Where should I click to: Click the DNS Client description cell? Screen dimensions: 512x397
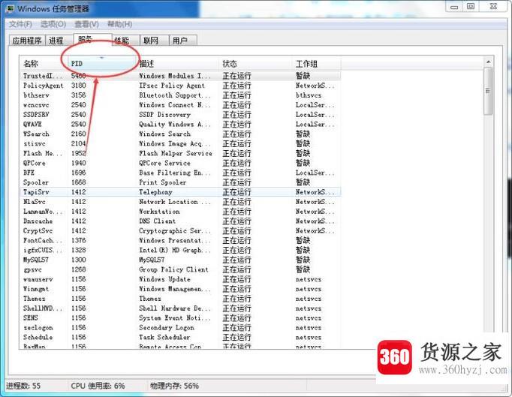pyautogui.click(x=157, y=221)
